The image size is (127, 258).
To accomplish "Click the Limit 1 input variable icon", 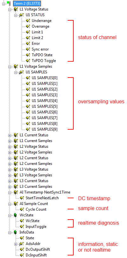I will click(x=28, y=32).
